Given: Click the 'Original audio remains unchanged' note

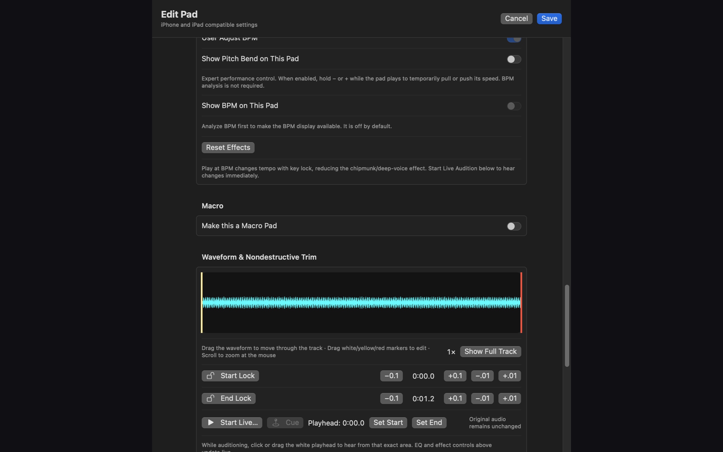Looking at the screenshot, I should pos(495,422).
